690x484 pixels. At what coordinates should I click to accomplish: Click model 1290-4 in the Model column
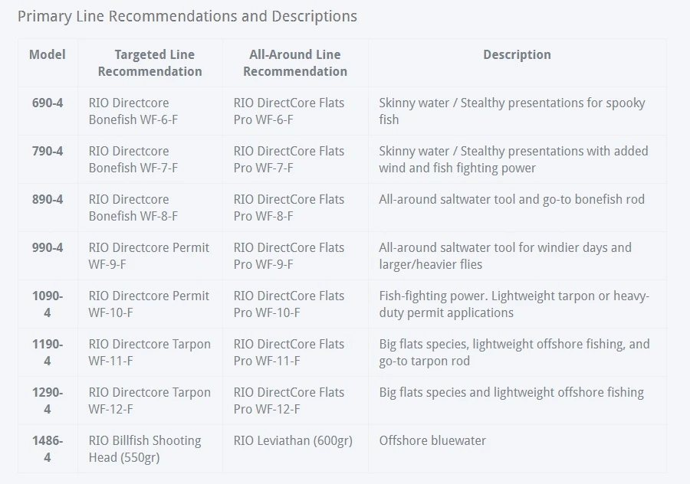tap(48, 401)
